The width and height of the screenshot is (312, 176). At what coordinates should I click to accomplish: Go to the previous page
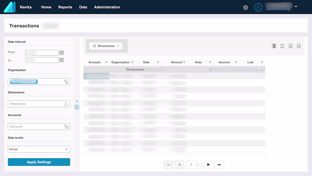point(180,165)
